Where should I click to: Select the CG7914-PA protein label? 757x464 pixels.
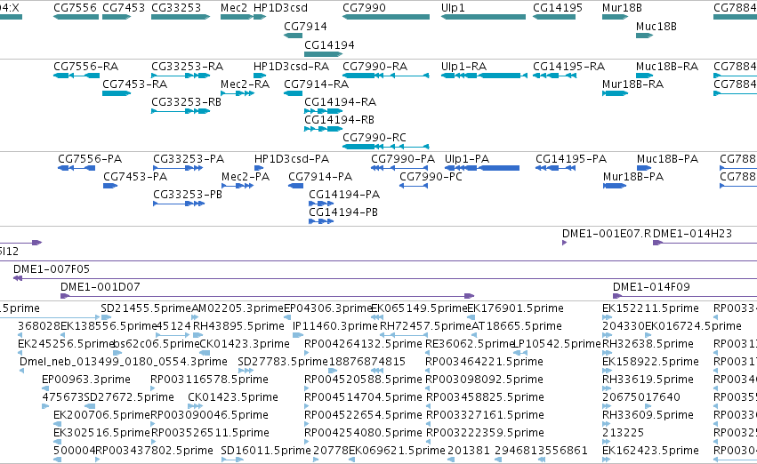(x=320, y=177)
